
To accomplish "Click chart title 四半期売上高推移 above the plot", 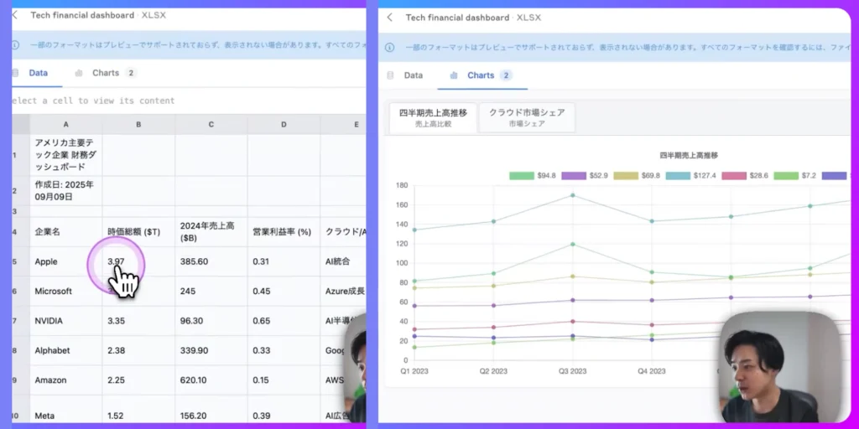I will (x=689, y=155).
